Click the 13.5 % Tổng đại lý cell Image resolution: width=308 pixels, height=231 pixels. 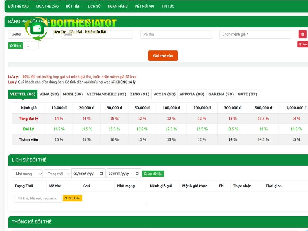(263, 119)
